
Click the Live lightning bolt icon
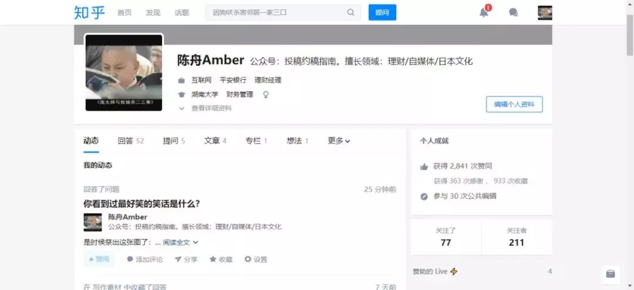click(x=454, y=271)
